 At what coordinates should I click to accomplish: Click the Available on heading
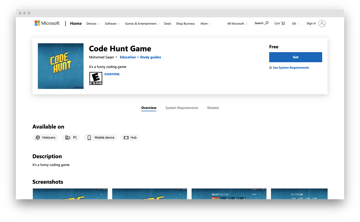coord(48,127)
